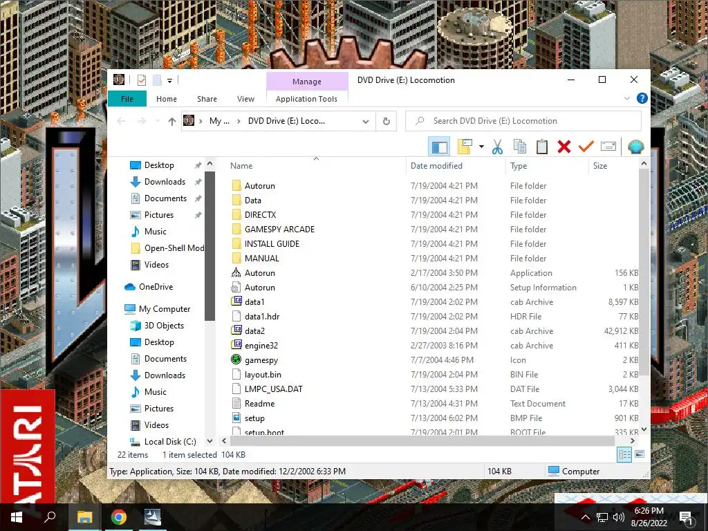Click the Manage contextual tab
Viewport: 708px width, 531px height.
(307, 82)
